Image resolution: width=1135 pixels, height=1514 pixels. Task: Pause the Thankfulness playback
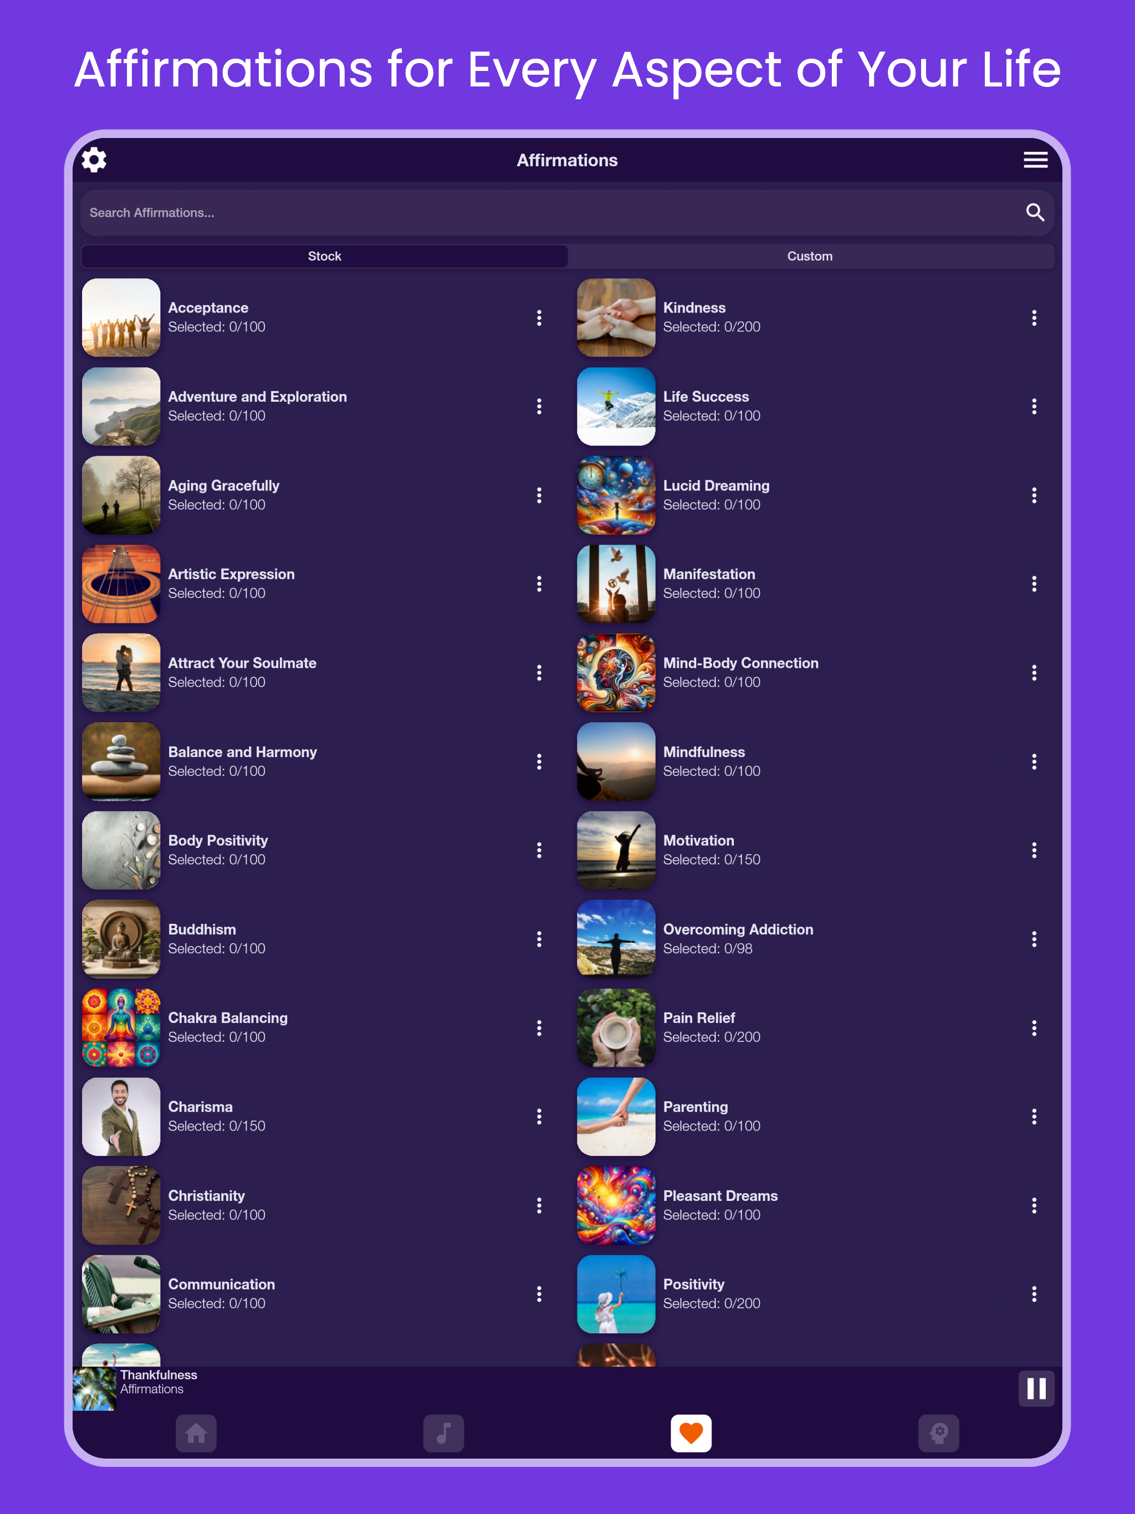(1036, 1388)
